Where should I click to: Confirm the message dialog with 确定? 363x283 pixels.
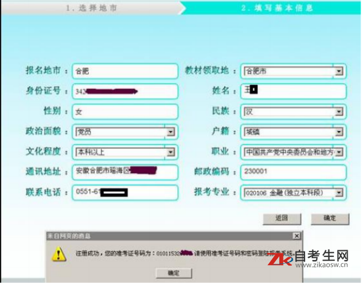click(x=174, y=273)
